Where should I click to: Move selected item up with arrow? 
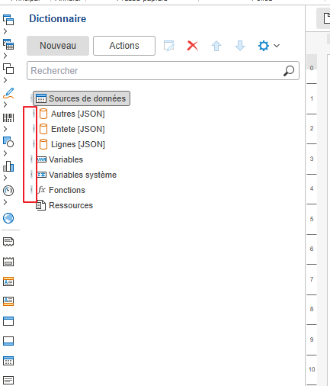tap(216, 46)
